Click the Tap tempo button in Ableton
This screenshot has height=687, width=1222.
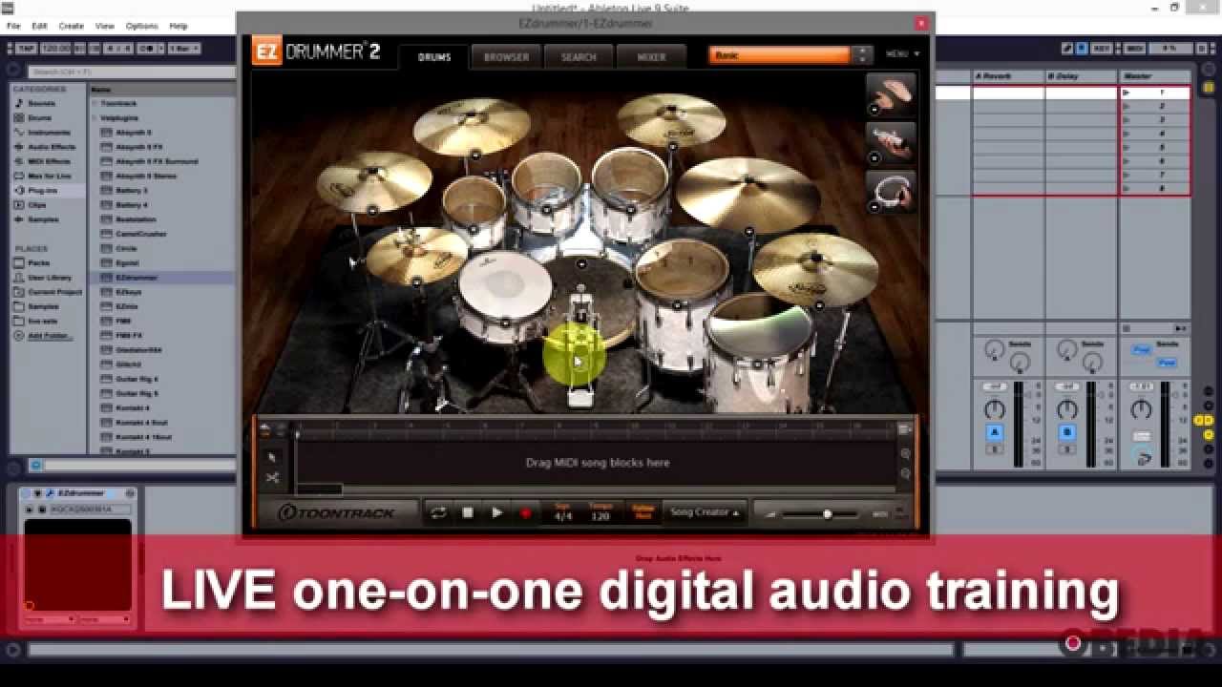pos(26,48)
